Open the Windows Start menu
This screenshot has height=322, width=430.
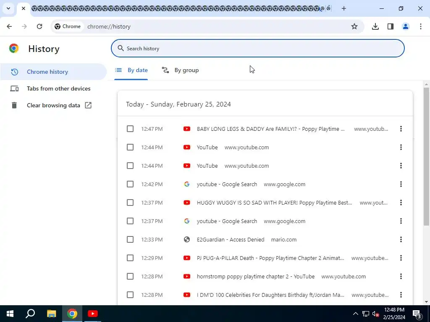click(x=10, y=314)
